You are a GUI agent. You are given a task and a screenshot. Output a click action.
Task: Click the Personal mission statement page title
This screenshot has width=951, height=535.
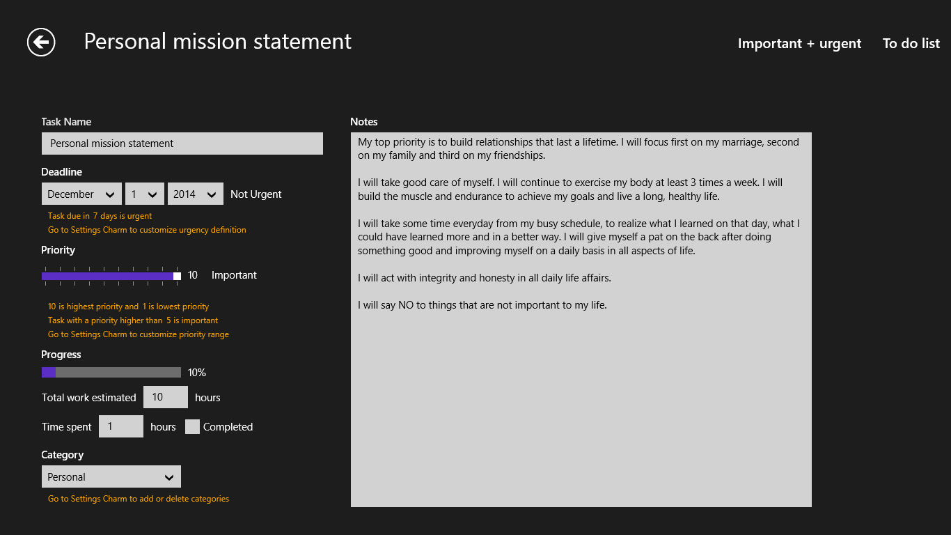click(217, 42)
